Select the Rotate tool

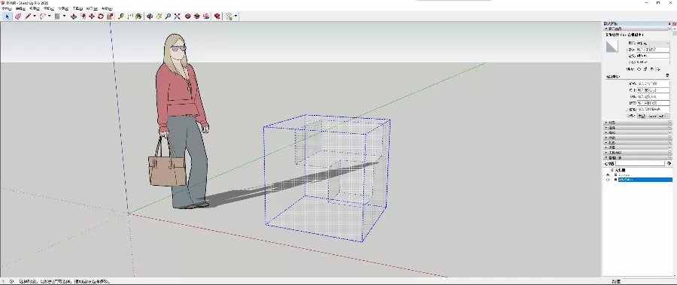coord(101,17)
